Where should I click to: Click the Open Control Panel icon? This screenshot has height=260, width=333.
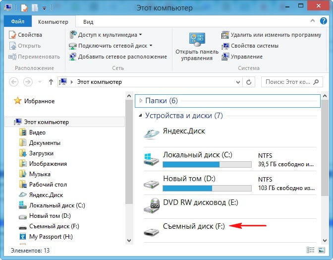196,40
